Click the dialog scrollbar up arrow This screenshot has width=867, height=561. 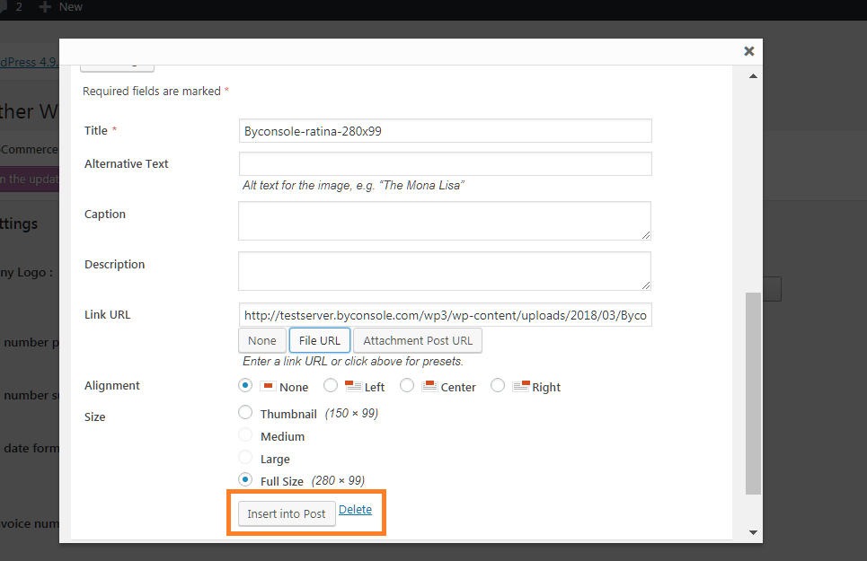click(x=753, y=76)
